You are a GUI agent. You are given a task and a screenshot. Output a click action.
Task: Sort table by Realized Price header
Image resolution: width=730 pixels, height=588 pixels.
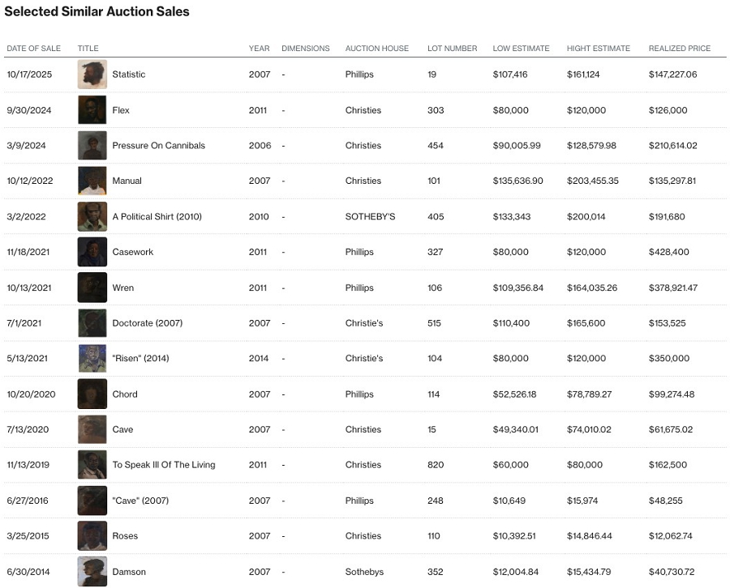point(679,49)
